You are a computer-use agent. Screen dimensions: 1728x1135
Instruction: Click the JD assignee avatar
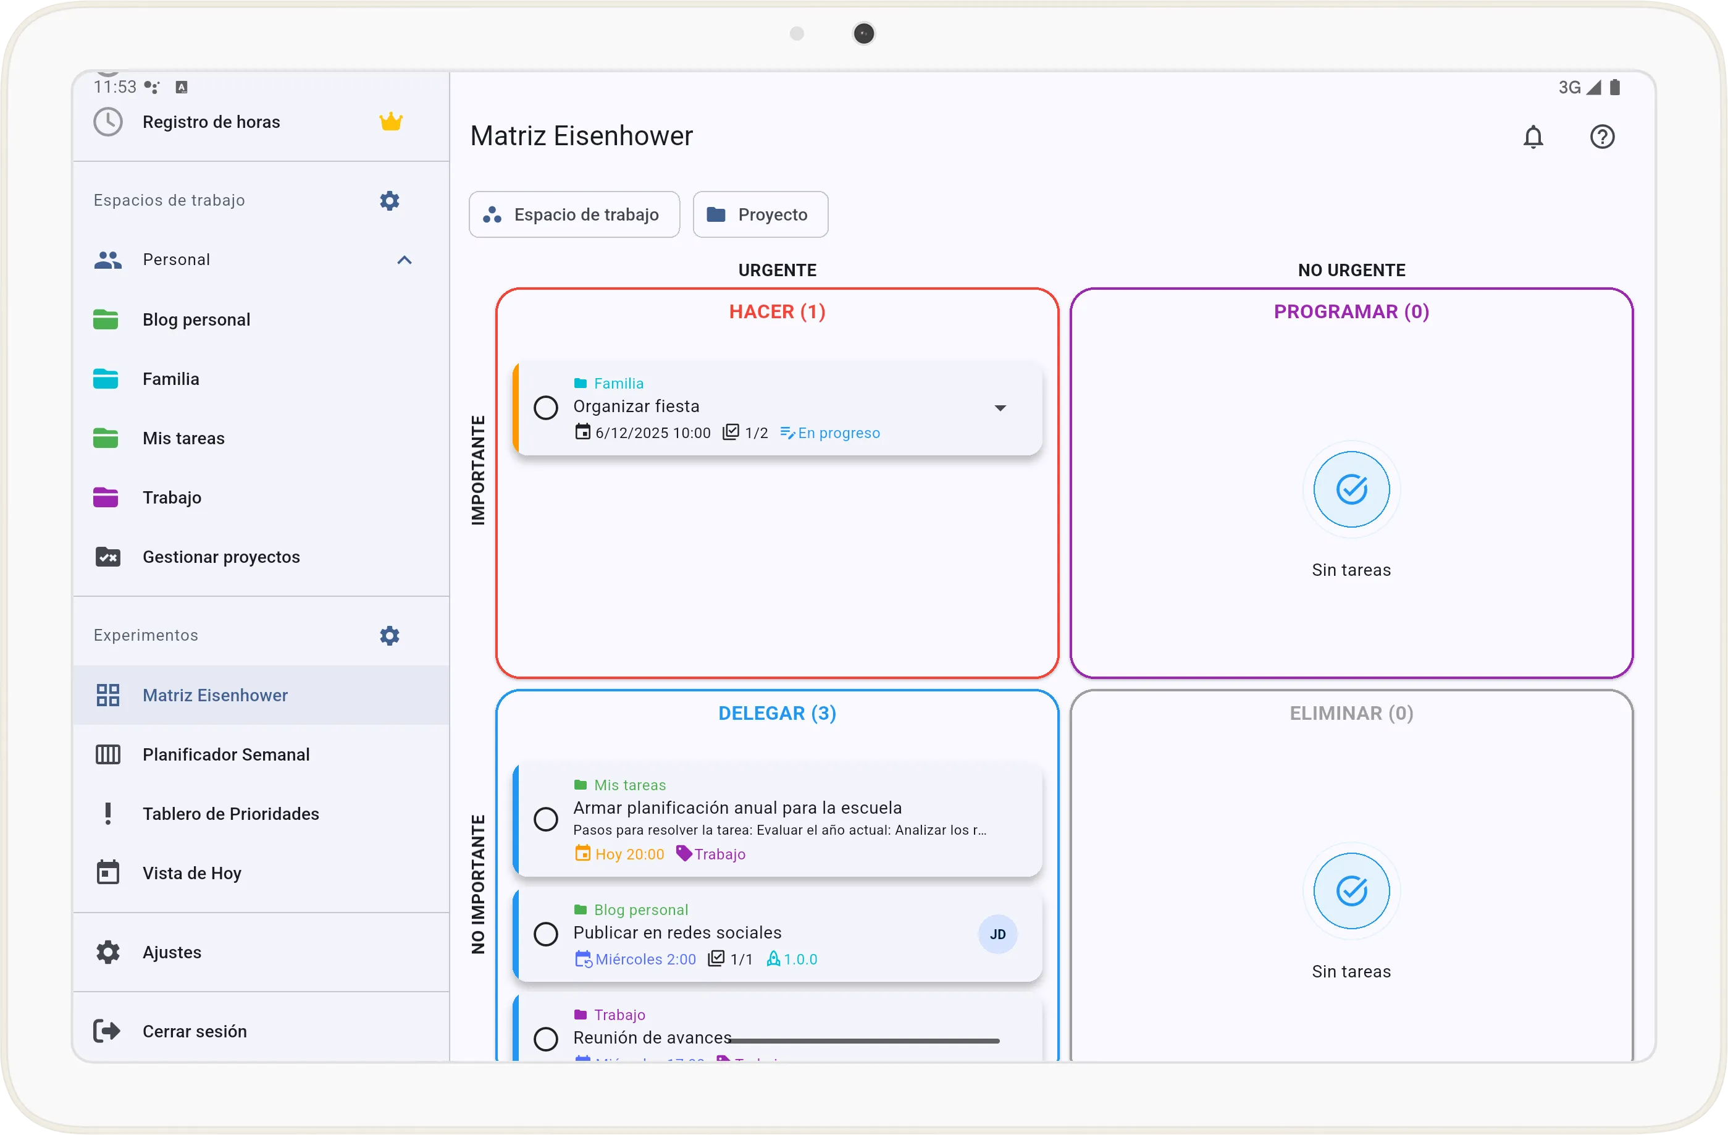pos(997,934)
